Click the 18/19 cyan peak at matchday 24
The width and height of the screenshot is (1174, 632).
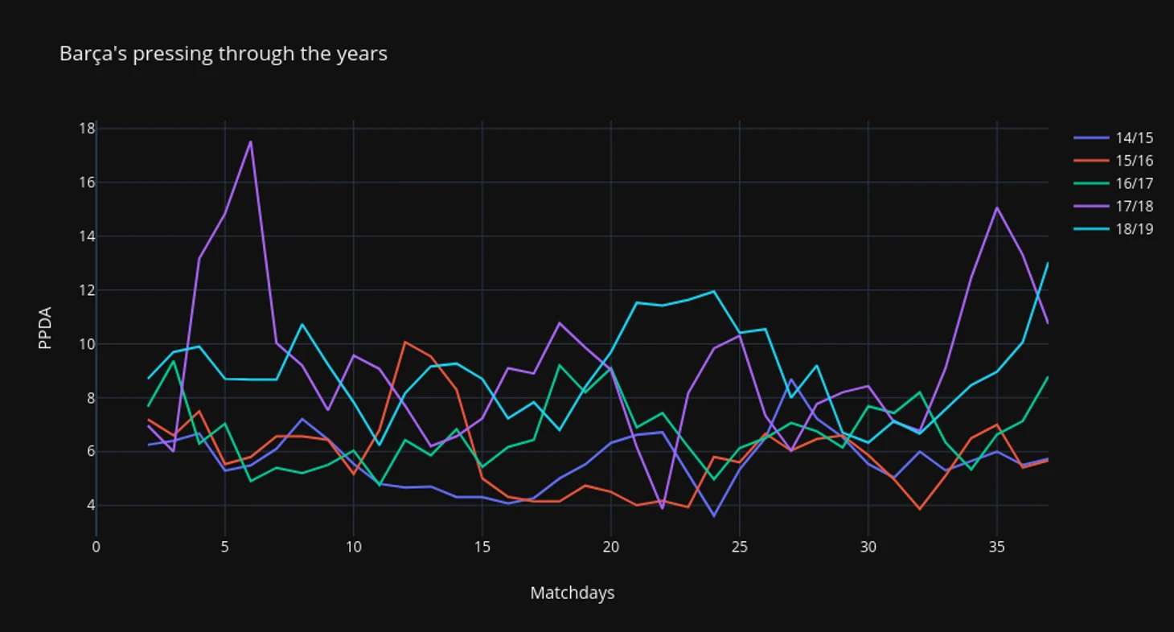coord(714,291)
